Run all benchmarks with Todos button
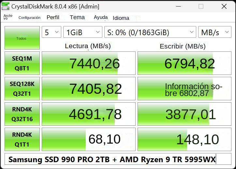 (x=22, y=38)
